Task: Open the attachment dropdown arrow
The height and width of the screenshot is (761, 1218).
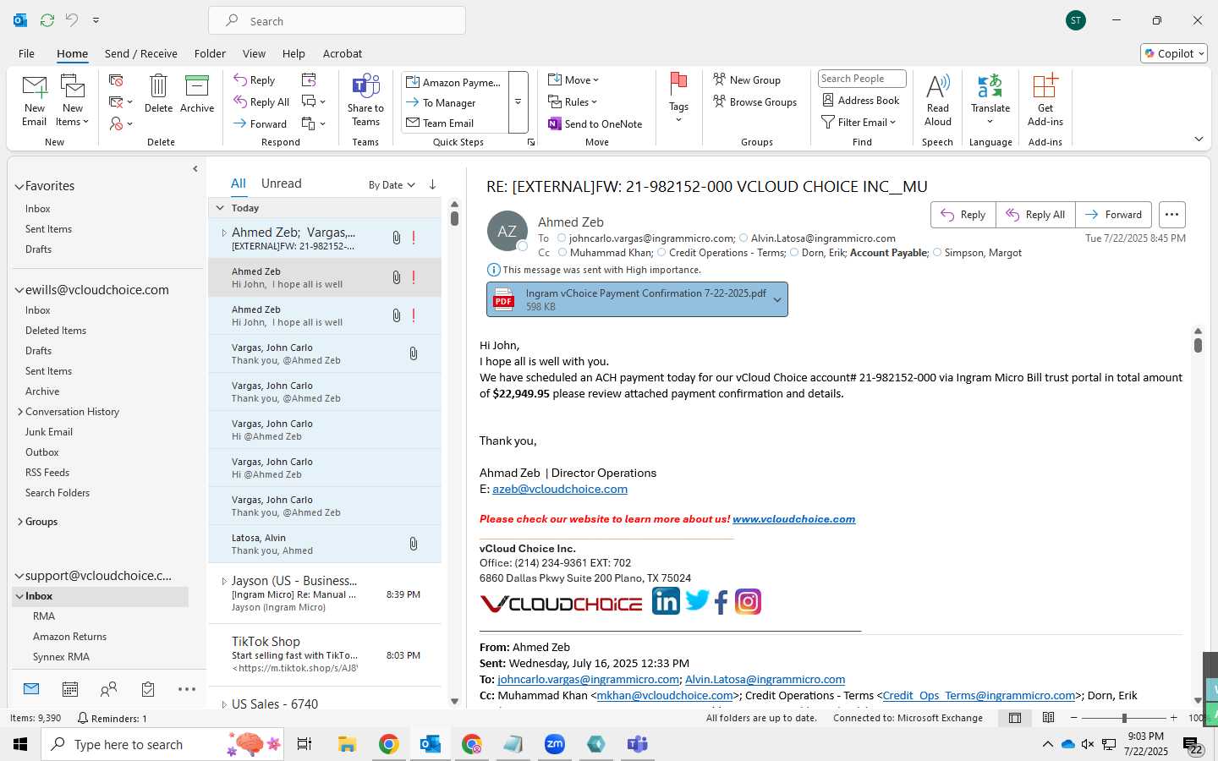Action: coord(777,299)
